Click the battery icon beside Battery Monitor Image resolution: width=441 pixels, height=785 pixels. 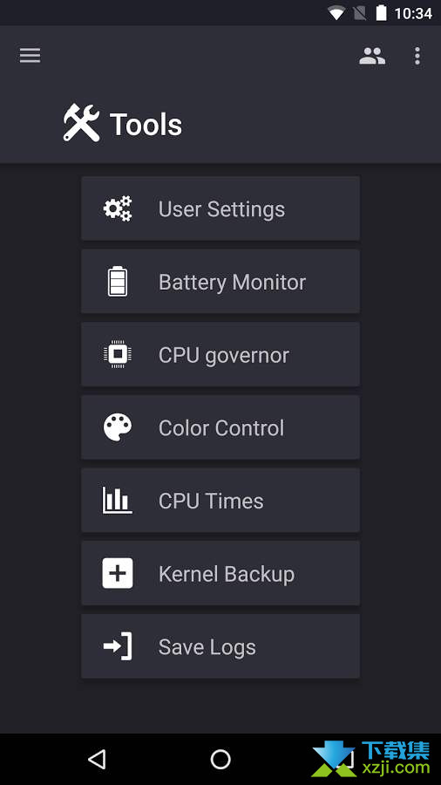[118, 282]
